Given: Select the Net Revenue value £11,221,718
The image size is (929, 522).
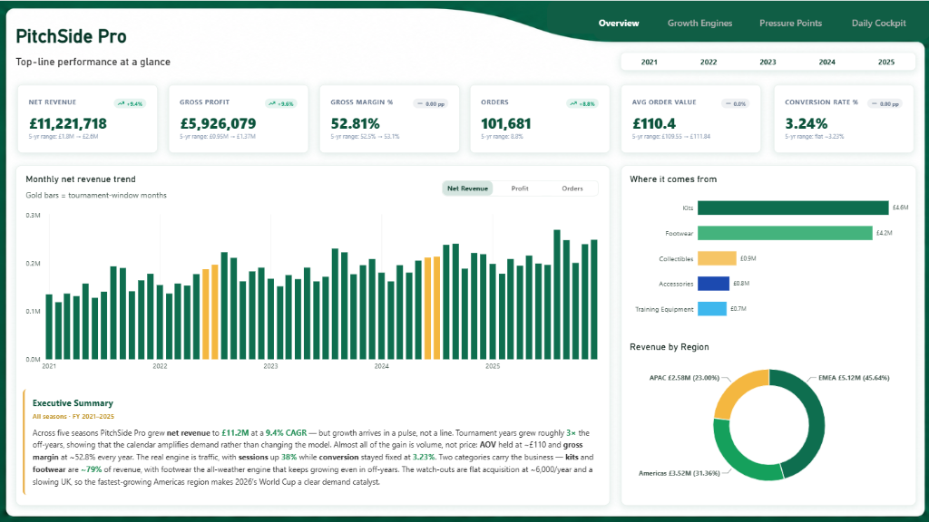Looking at the screenshot, I should click(68, 123).
